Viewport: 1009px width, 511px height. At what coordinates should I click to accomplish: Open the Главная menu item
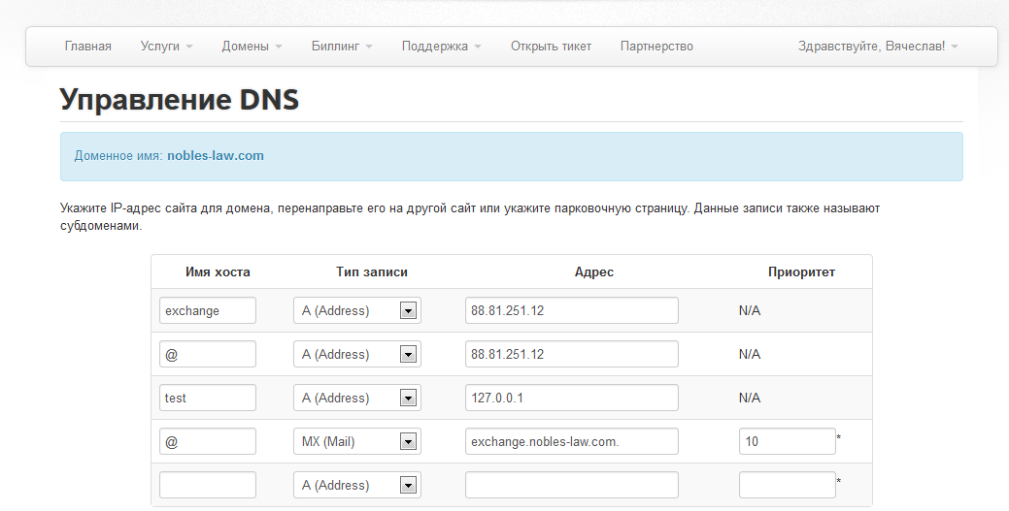coord(87,46)
